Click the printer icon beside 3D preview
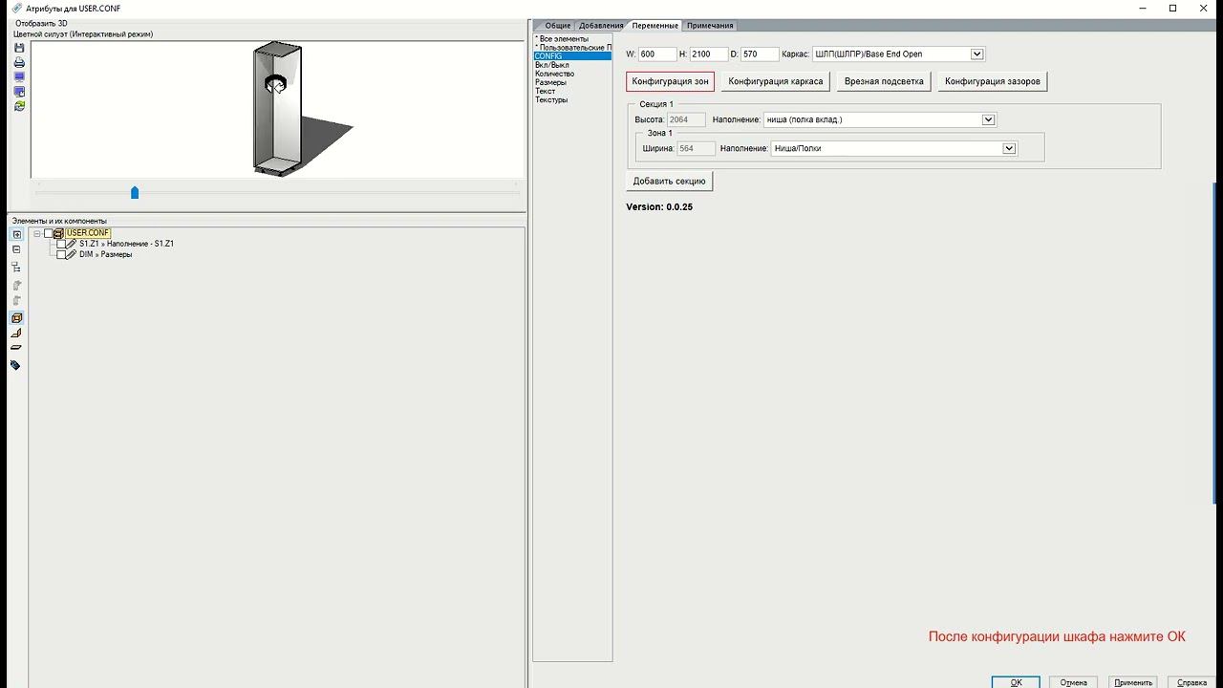This screenshot has height=688, width=1223. [x=19, y=63]
